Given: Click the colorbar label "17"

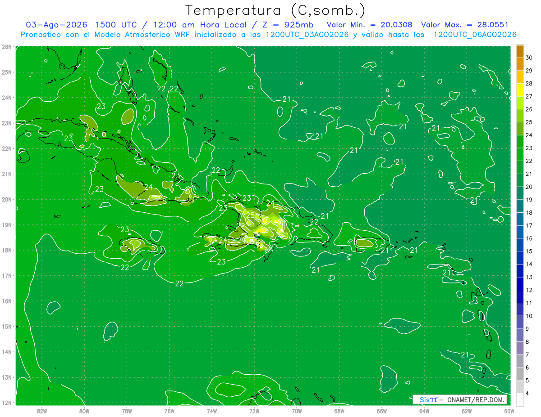Looking at the screenshot, I should (x=529, y=225).
